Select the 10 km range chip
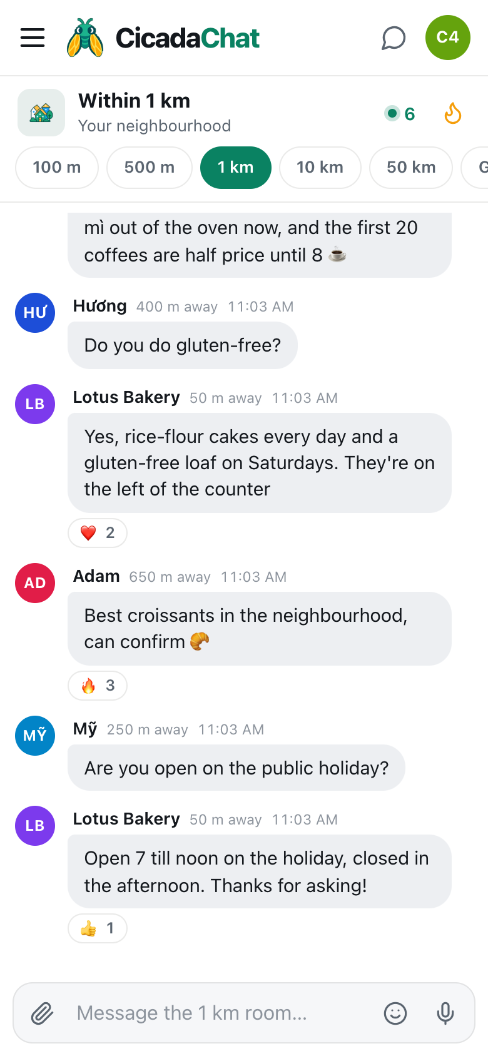This screenshot has height=1056, width=488. pos(320,168)
